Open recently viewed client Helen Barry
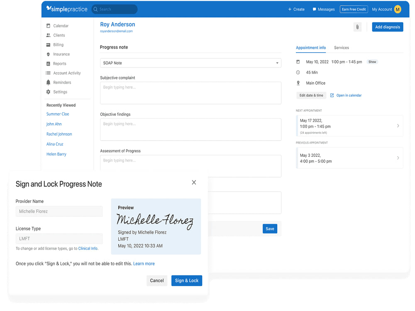The image size is (415, 311). click(56, 154)
